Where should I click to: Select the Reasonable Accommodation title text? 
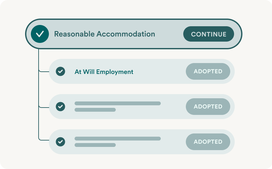(x=104, y=34)
